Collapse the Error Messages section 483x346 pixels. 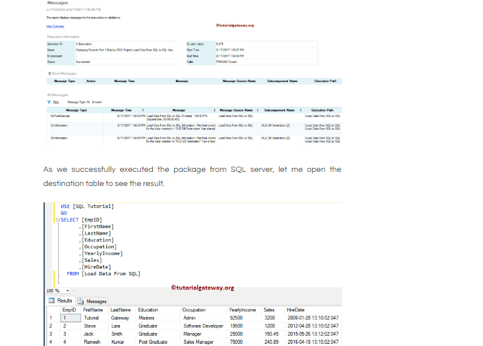(x=50, y=73)
